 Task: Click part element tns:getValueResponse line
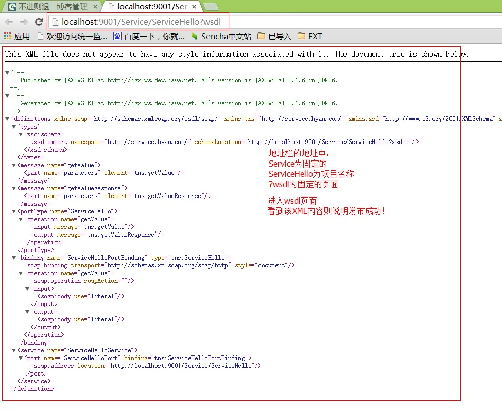point(117,196)
